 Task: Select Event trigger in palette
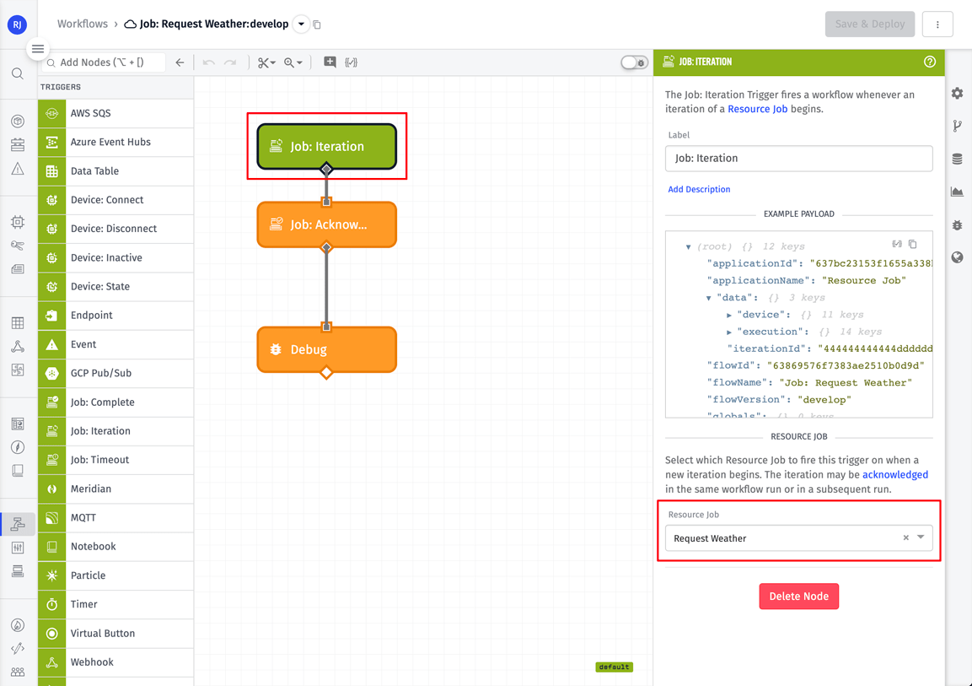point(115,344)
